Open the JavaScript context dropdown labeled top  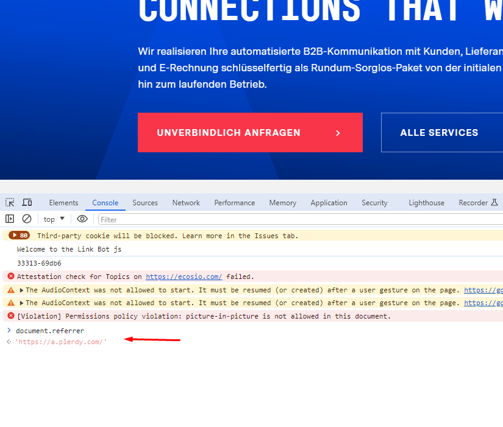[52, 218]
